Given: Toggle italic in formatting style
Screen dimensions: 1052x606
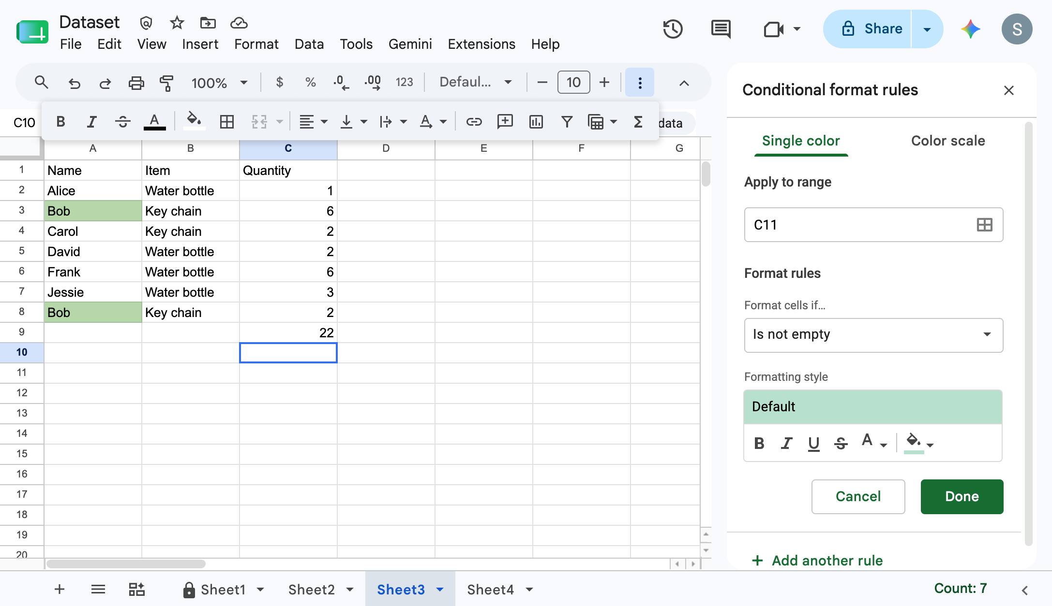Looking at the screenshot, I should pos(786,443).
